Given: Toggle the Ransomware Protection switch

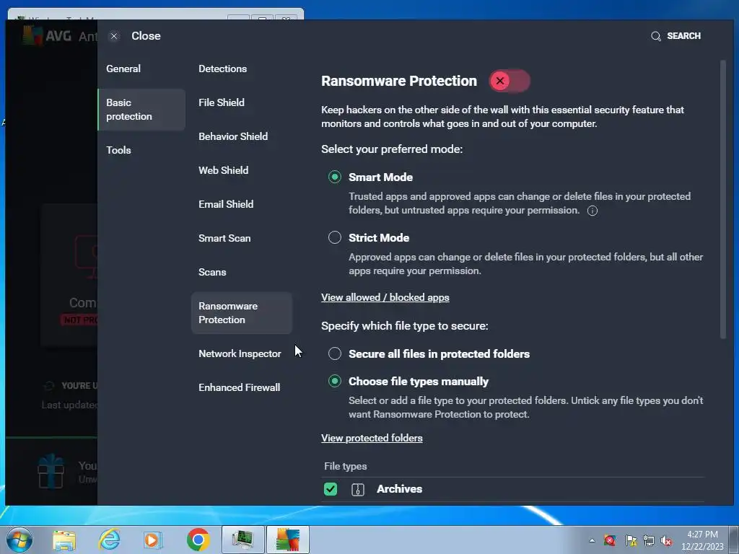Looking at the screenshot, I should [510, 81].
